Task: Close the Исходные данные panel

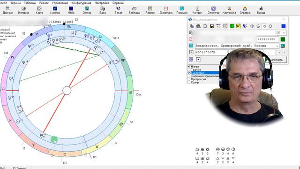Action: (284, 19)
